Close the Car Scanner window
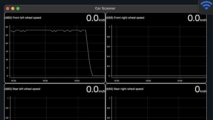Screen dimensions: 213x120 (x=8, y=9)
